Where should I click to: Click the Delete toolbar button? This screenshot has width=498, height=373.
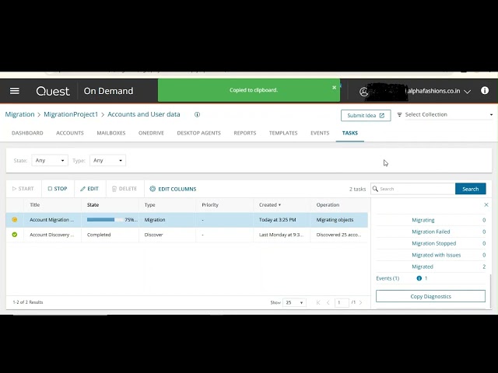click(124, 189)
